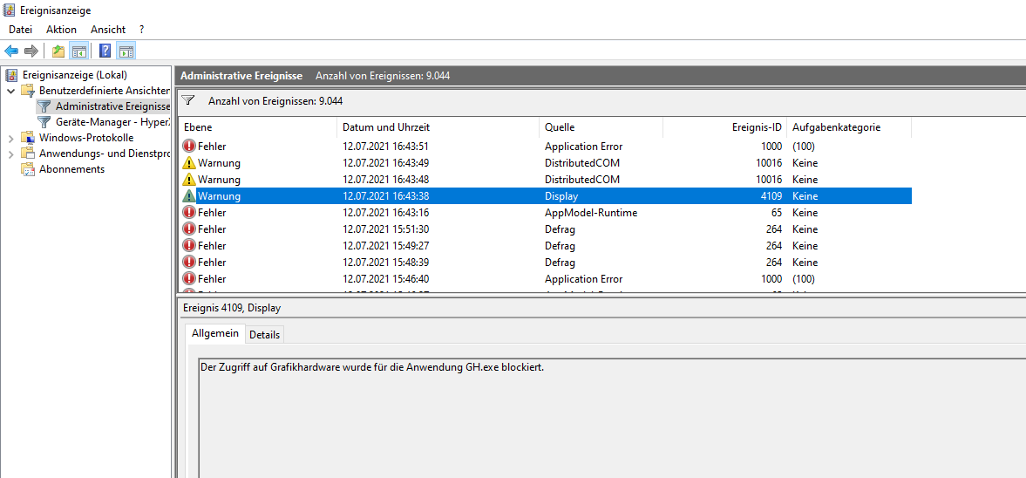
Task: Click warning icon of the Display 4109 row
Action: 189,195
